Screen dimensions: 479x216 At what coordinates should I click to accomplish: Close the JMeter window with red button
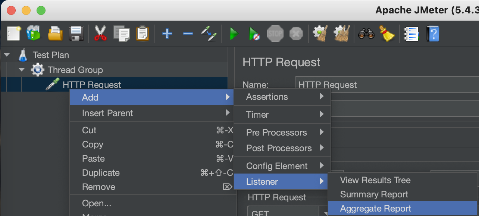click(11, 10)
